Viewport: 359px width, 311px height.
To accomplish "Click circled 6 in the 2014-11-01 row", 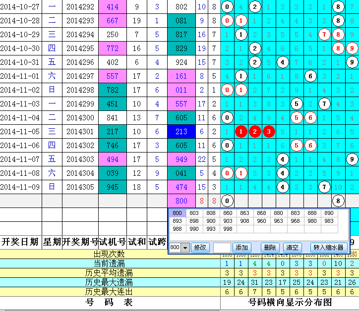I will pyautogui.click(x=310, y=76).
